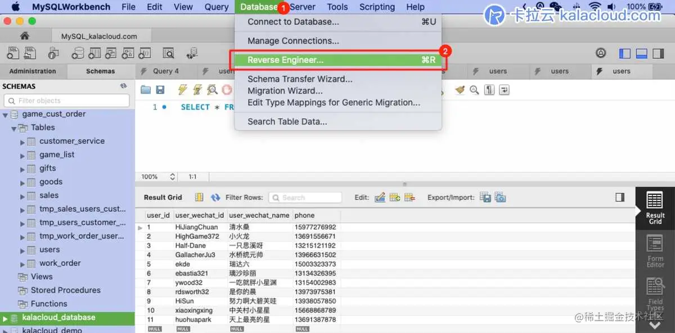This screenshot has width=675, height=333.
Task: Refresh the SCHEMAS list
Action: 123,86
